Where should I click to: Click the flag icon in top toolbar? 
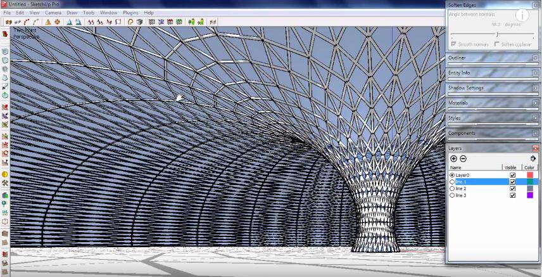tap(118, 22)
